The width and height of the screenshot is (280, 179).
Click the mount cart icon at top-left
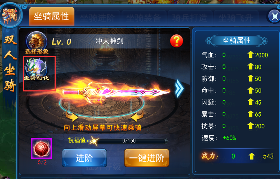point(10,16)
